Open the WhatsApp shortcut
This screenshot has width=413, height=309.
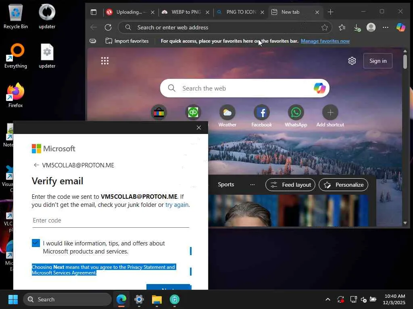(296, 116)
